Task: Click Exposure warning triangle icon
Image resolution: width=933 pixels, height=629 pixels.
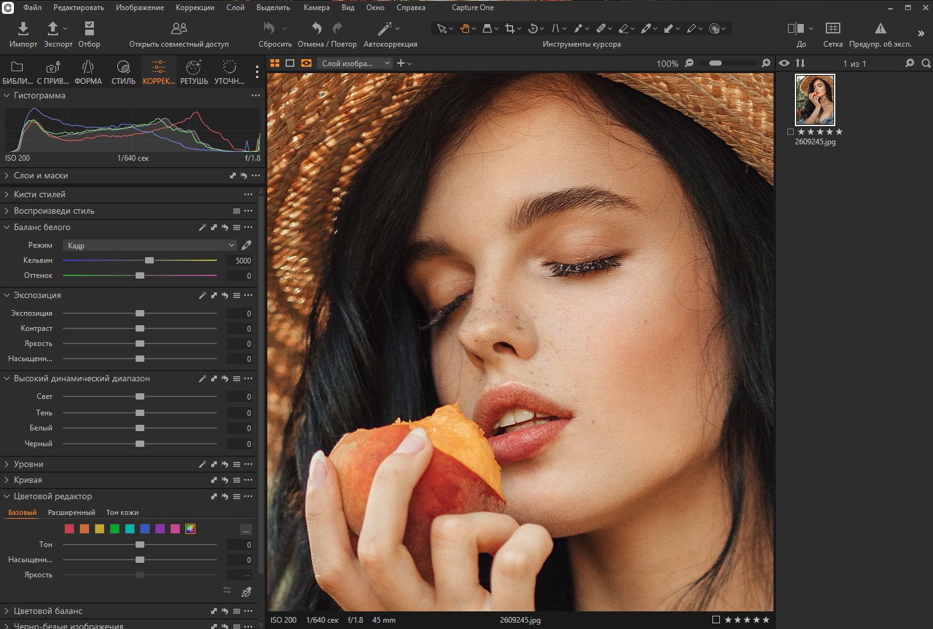Action: 880,29
